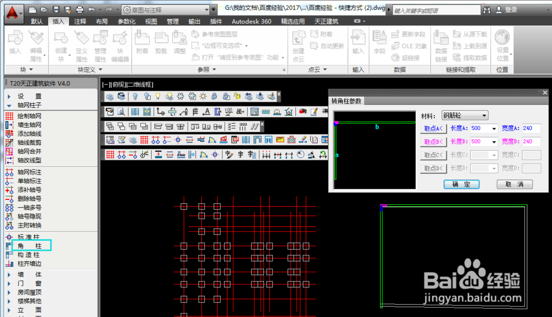
Task: Expand the 墙体 category in side panel
Action: 30,274
